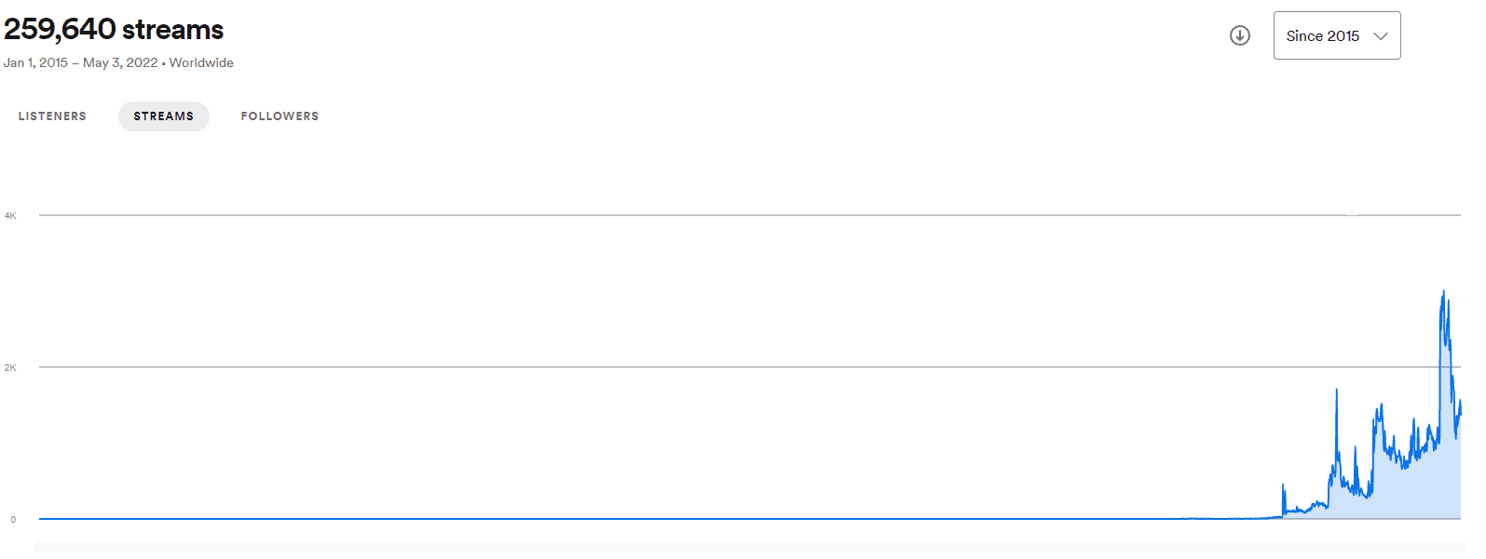Click the 4K y-axis label
The width and height of the screenshot is (1486, 559).
[x=10, y=215]
